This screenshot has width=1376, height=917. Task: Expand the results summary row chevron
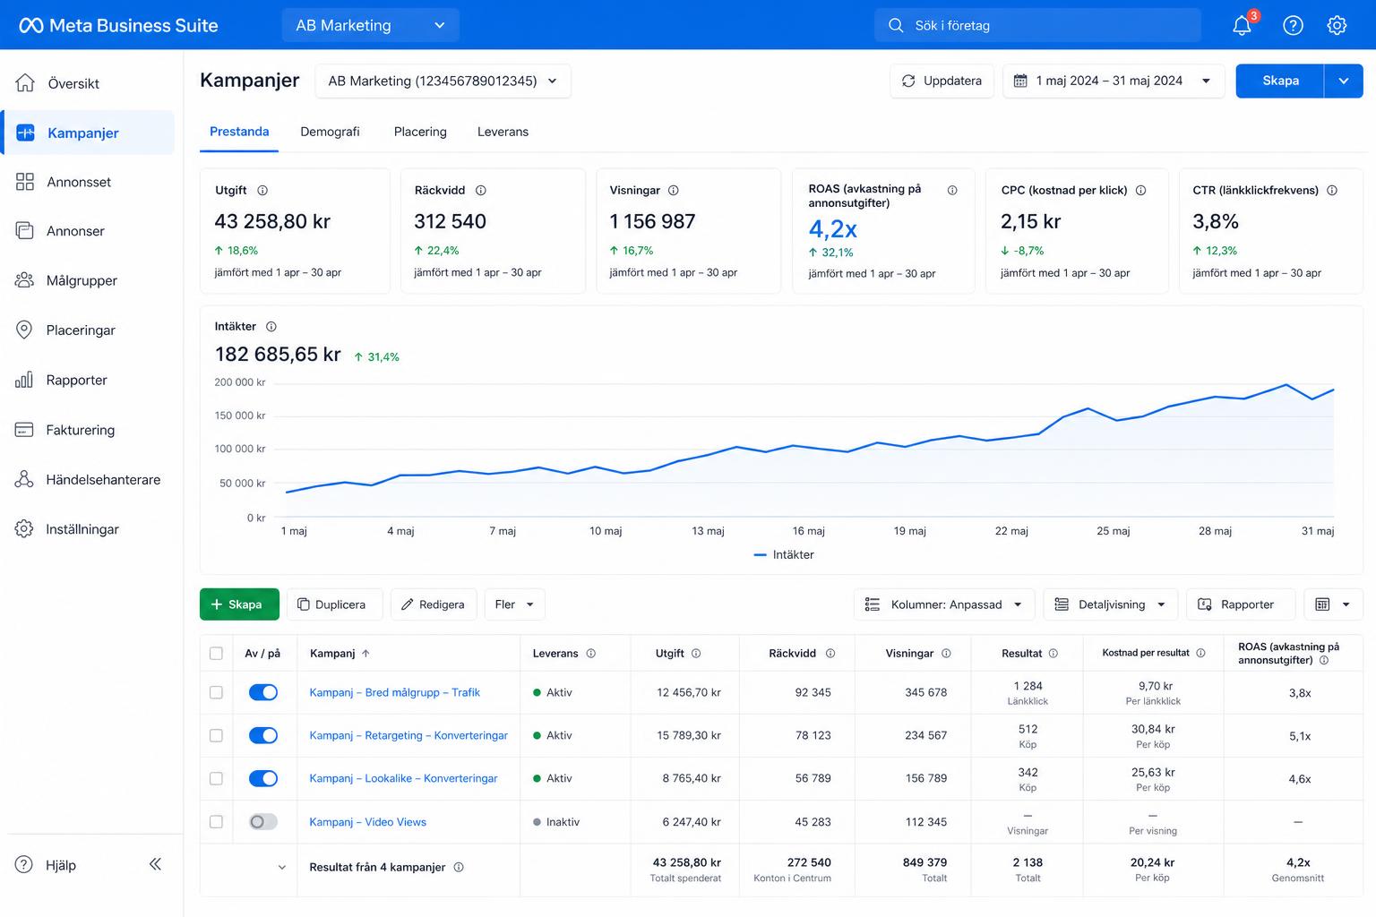pos(282,868)
